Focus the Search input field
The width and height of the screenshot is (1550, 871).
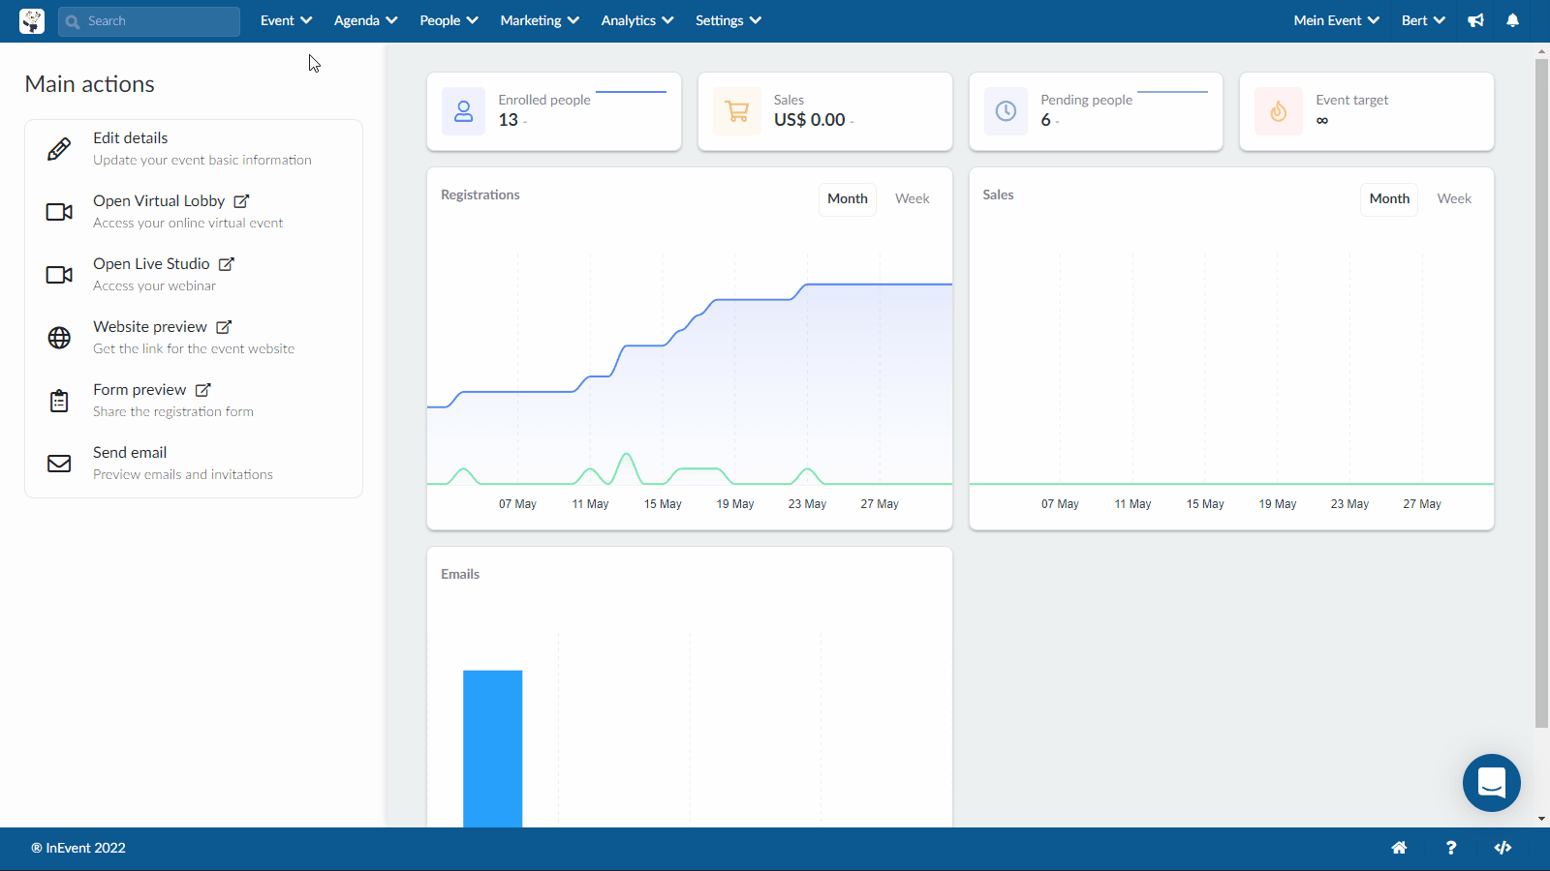[149, 21]
